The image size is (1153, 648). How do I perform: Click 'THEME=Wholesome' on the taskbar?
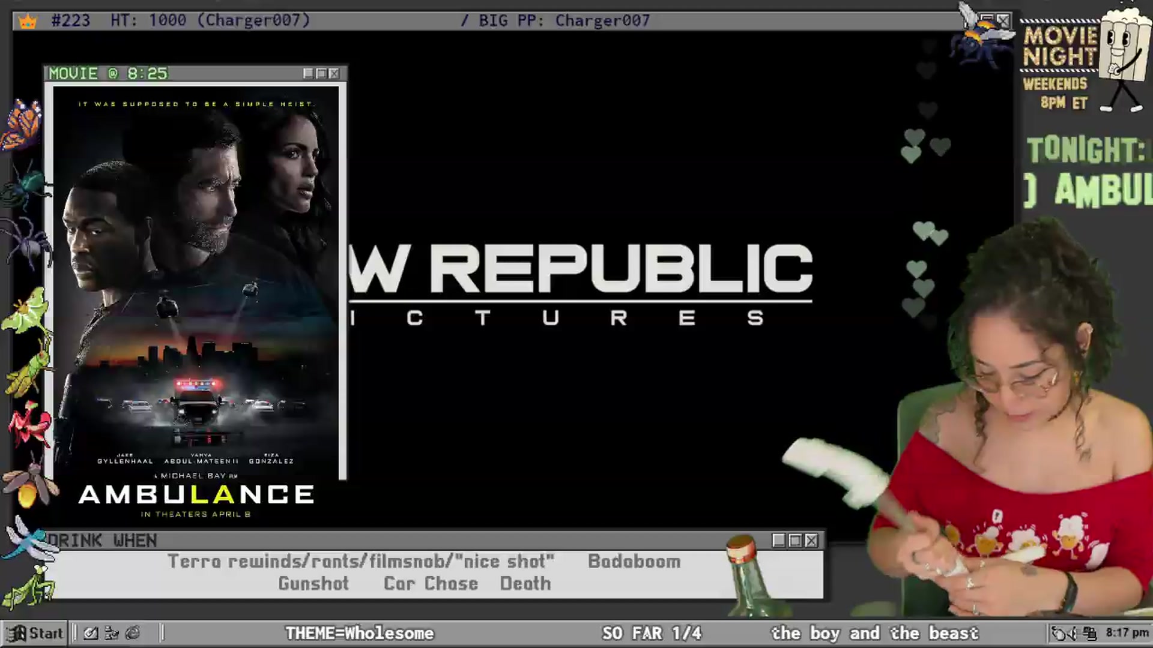click(359, 633)
